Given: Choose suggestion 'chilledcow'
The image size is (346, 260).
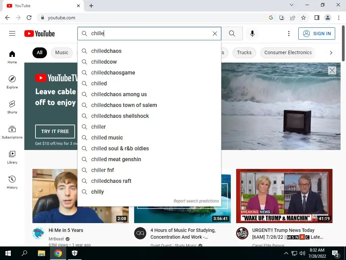Looking at the screenshot, I should pos(149,62).
